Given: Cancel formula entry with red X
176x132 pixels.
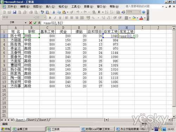Looking at the screenshot, I should click(30, 23).
